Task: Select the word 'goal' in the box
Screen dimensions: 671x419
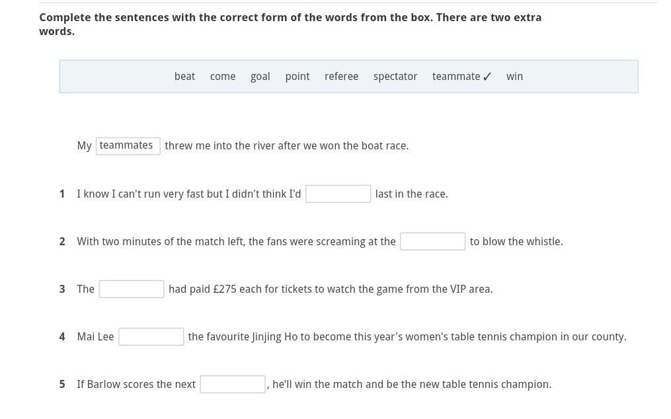Action: point(260,77)
